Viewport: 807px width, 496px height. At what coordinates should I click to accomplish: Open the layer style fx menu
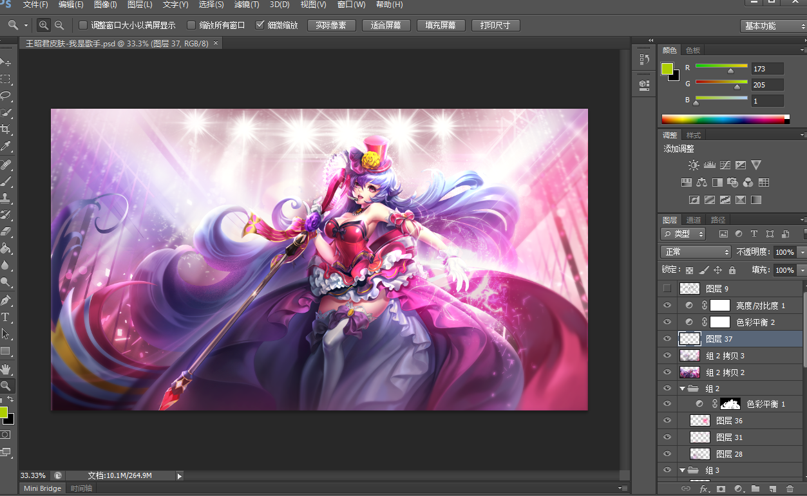point(703,490)
